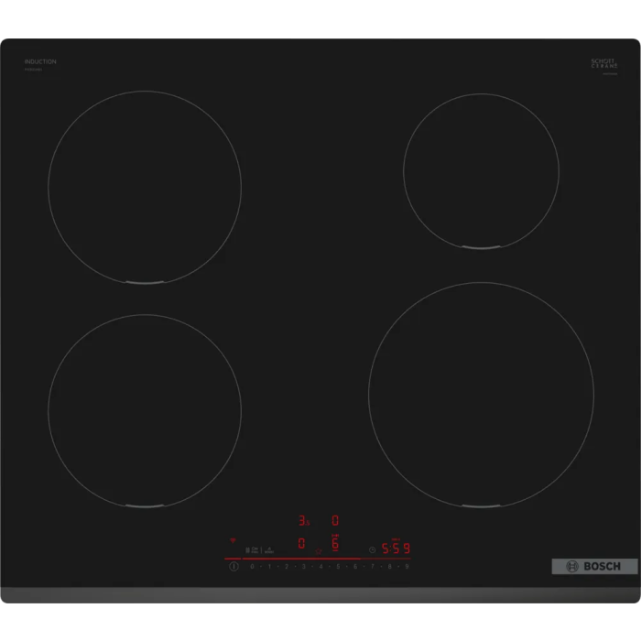Activate the Boost function symbol

[x=269, y=549]
